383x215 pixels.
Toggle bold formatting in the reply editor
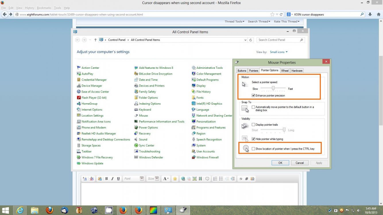(107, 179)
